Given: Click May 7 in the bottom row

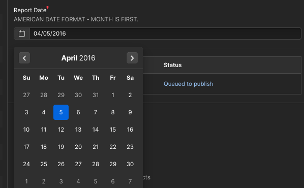Looking at the screenshot, I should pos(130,181).
